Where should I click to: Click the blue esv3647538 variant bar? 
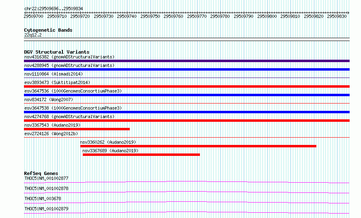[187, 112]
